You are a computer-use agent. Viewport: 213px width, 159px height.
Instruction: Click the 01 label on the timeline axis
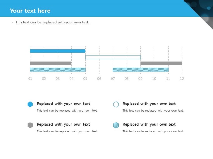pos(30,79)
